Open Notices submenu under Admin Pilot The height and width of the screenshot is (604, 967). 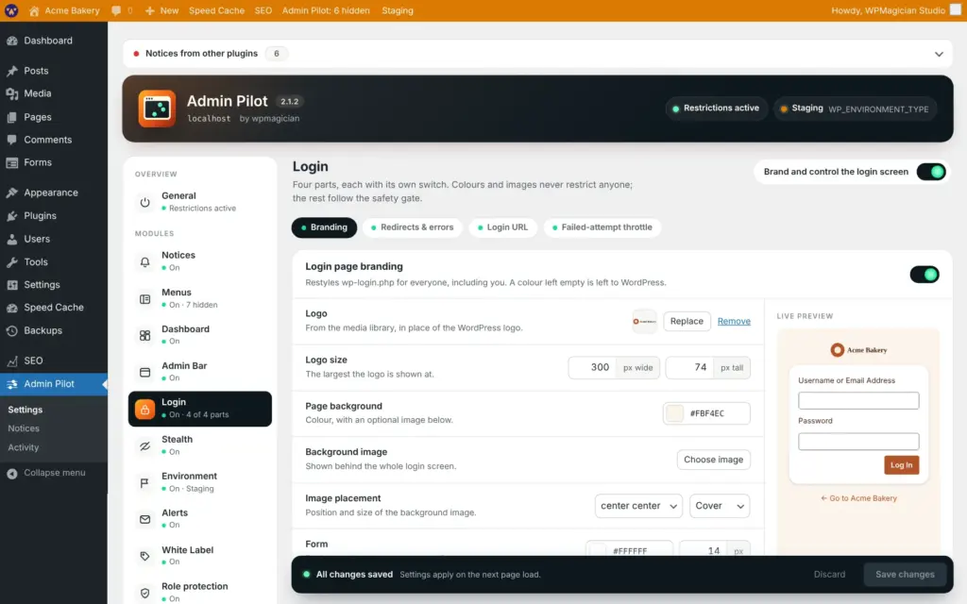[24, 428]
